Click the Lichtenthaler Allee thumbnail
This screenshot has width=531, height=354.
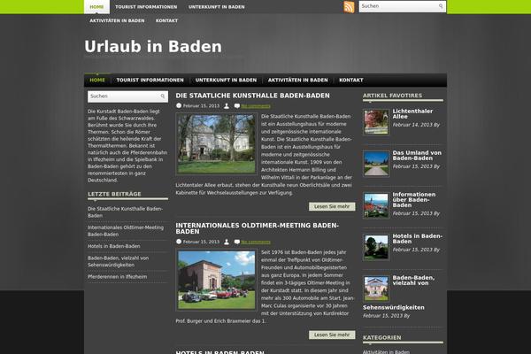coord(376,122)
